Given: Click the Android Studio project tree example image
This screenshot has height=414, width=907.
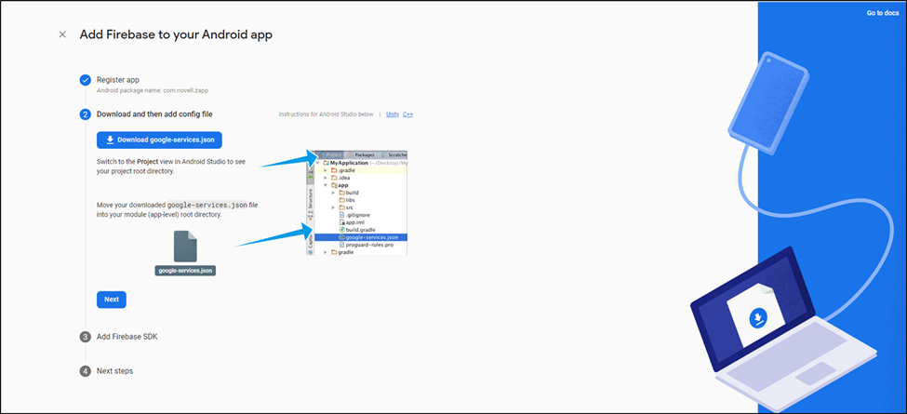Looking at the screenshot, I should tap(357, 203).
